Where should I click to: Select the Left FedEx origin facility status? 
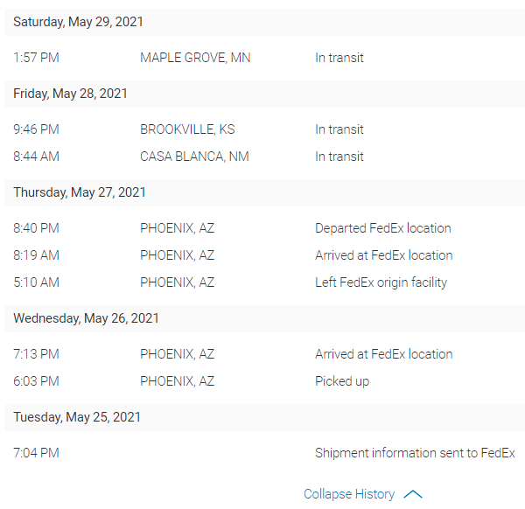(x=381, y=282)
